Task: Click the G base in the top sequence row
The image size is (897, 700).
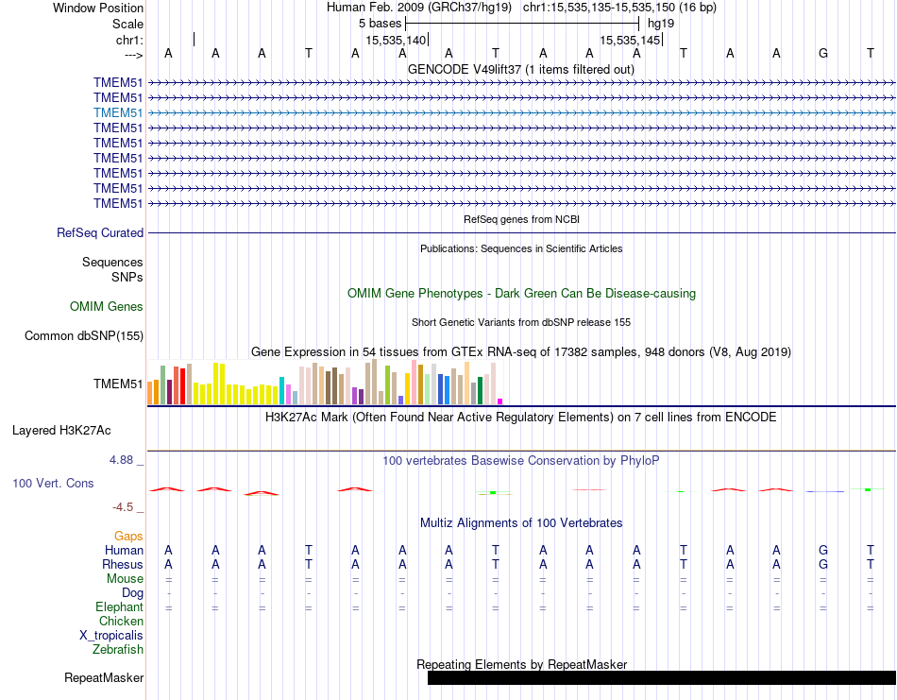Action: [x=823, y=53]
